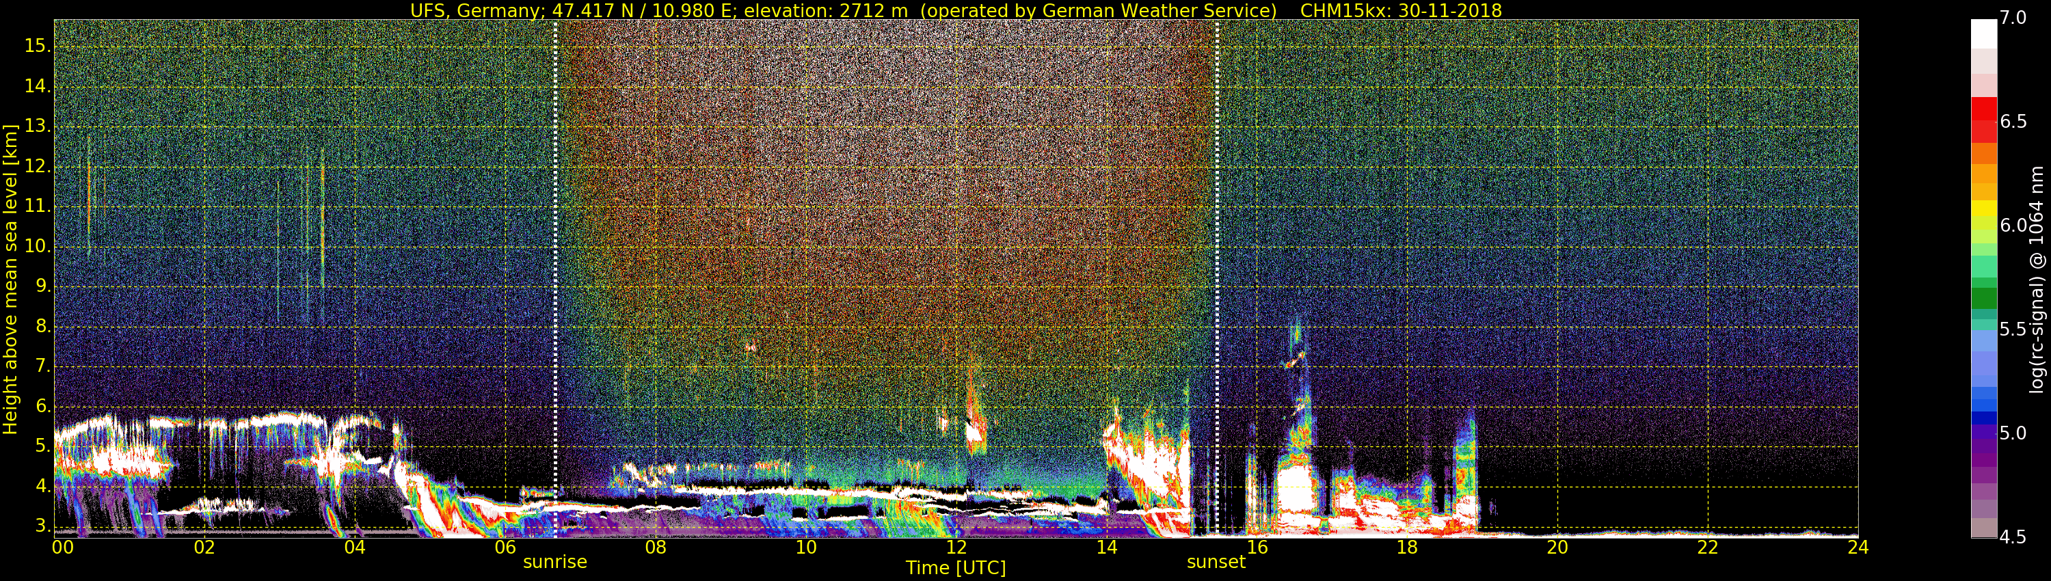Click time tick label '22'
Viewport: 2051px width, 581px height.
1708,548
